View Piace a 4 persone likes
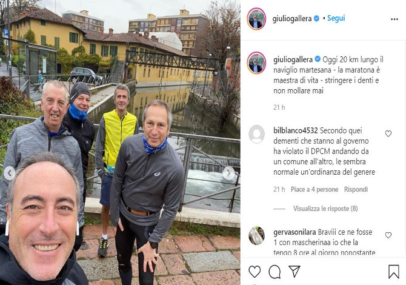 [314, 189]
